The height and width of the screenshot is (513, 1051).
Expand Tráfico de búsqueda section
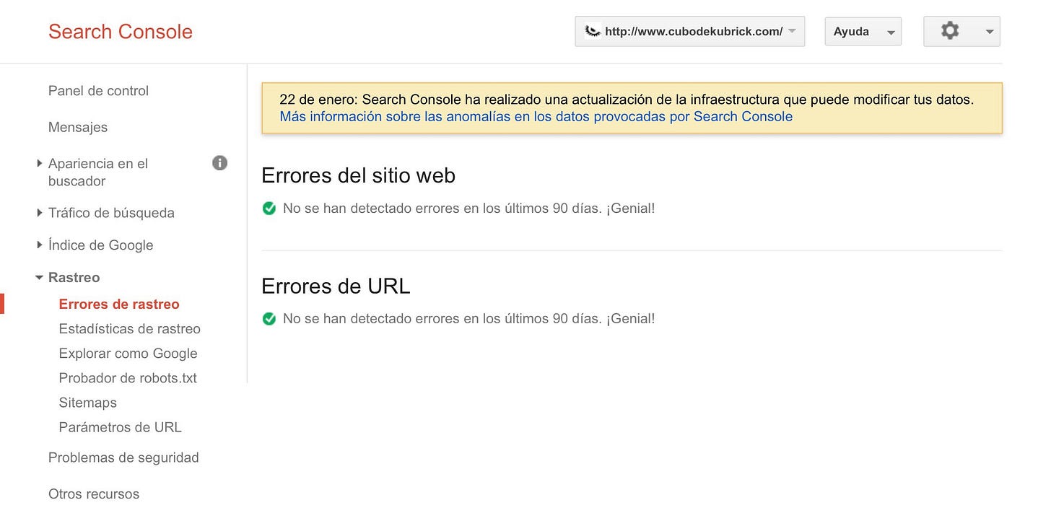tap(105, 213)
